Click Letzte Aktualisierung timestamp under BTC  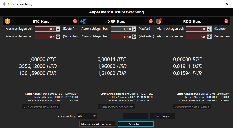(51, 94)
